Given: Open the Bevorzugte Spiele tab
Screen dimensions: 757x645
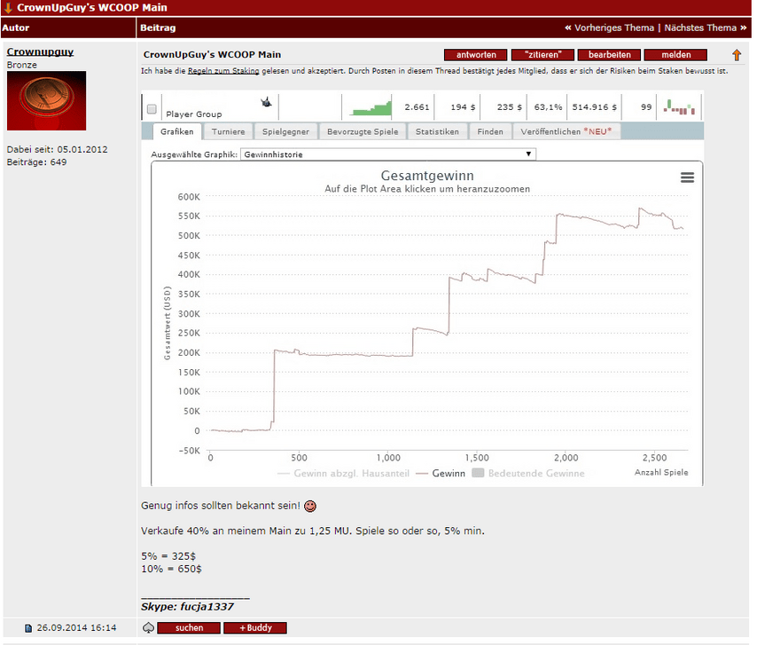Looking at the screenshot, I should point(363,131).
